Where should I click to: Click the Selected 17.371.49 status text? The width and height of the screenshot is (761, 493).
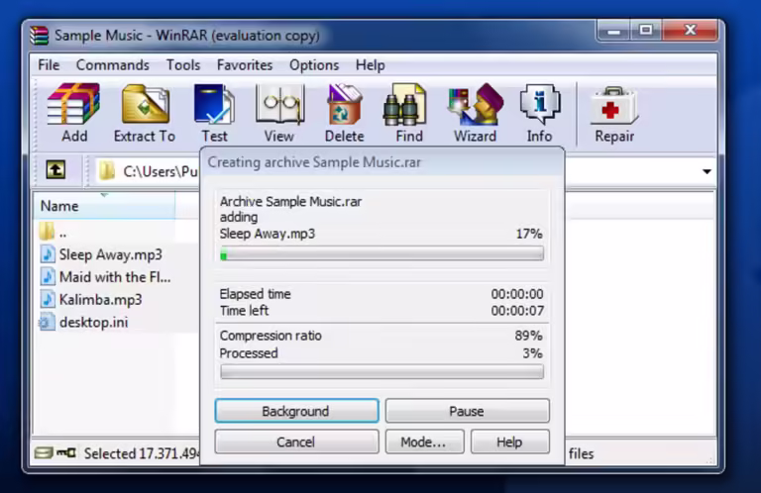click(x=142, y=453)
